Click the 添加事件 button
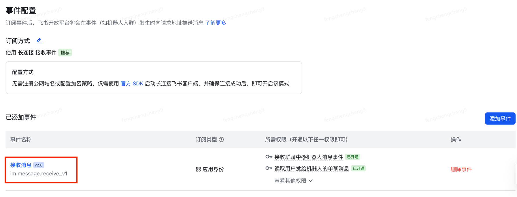Image resolution: width=517 pixels, height=197 pixels. point(500,118)
